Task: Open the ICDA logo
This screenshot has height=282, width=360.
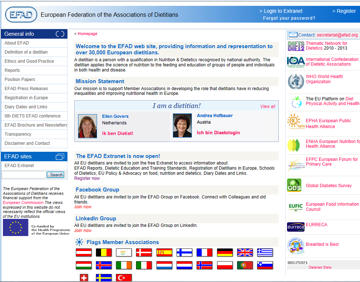Action: (x=296, y=62)
